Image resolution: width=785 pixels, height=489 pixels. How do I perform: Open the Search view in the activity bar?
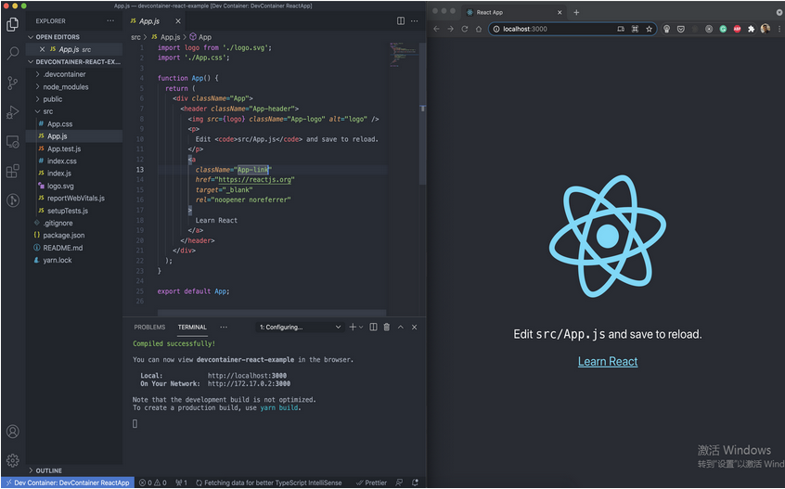(x=13, y=53)
